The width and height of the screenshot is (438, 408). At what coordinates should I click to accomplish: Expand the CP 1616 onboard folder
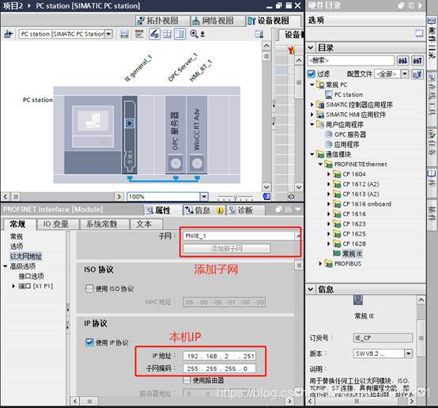click(329, 204)
